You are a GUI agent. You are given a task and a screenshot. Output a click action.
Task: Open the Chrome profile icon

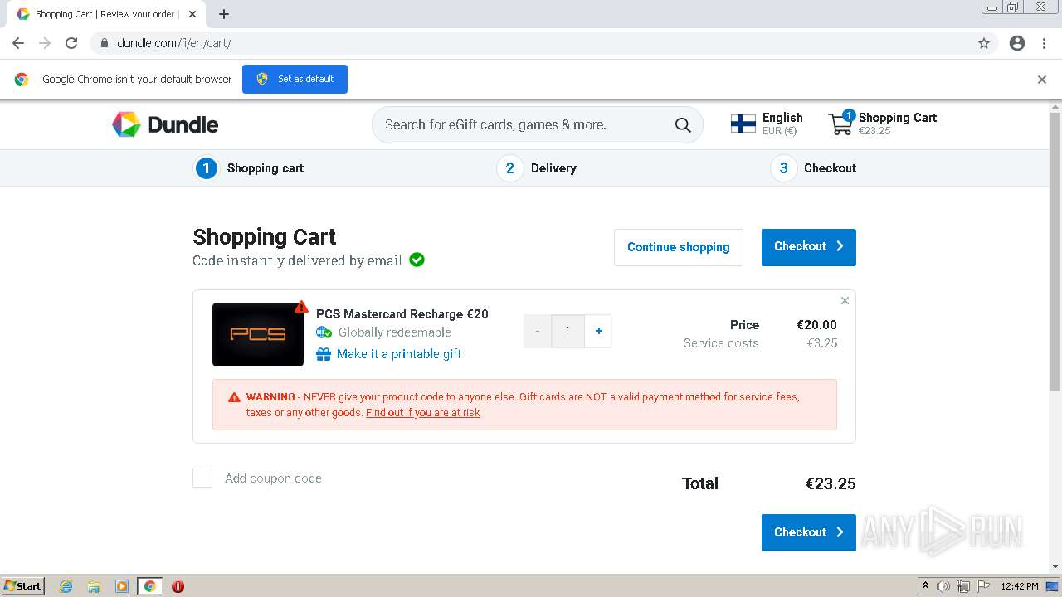1017,43
